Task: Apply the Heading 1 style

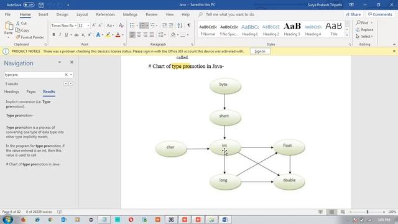Action: coord(250,30)
